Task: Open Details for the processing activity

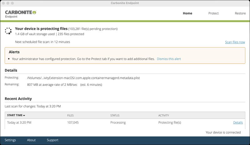Action: pyautogui.click(x=238, y=122)
